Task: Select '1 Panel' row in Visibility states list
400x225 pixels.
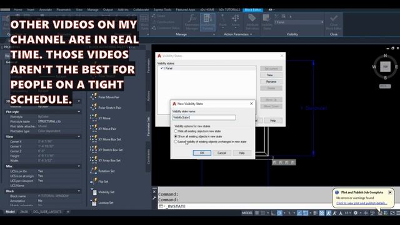Action: pyautogui.click(x=207, y=68)
